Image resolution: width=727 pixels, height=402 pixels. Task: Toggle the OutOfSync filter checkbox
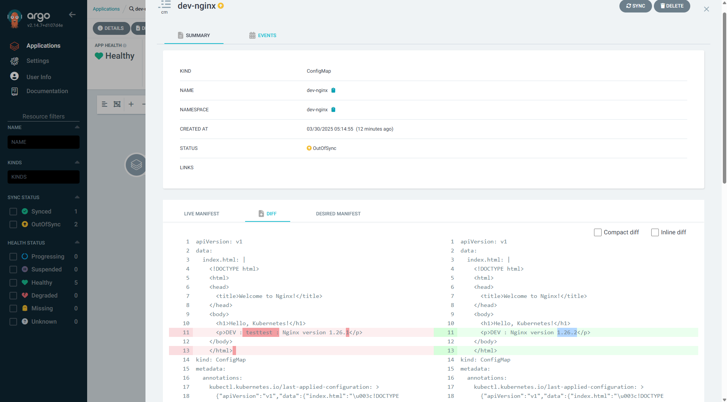(13, 224)
